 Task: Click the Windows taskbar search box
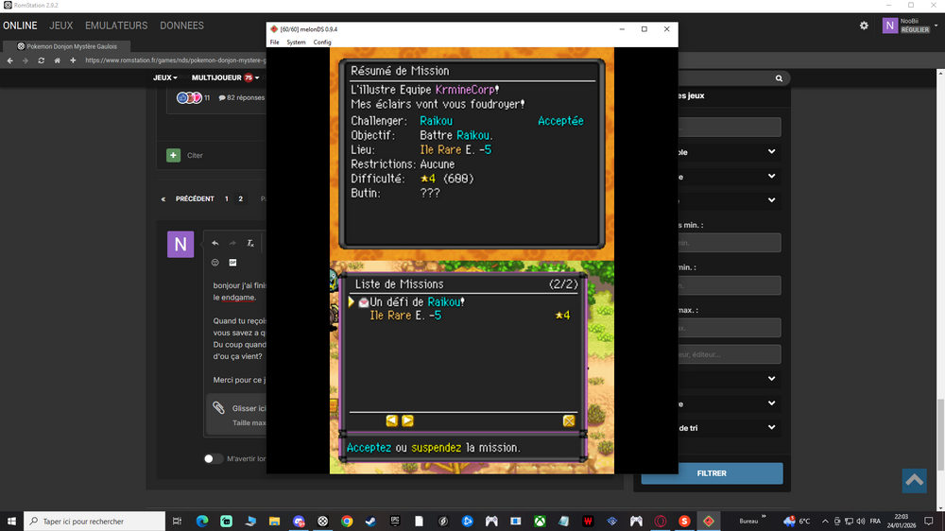click(94, 521)
